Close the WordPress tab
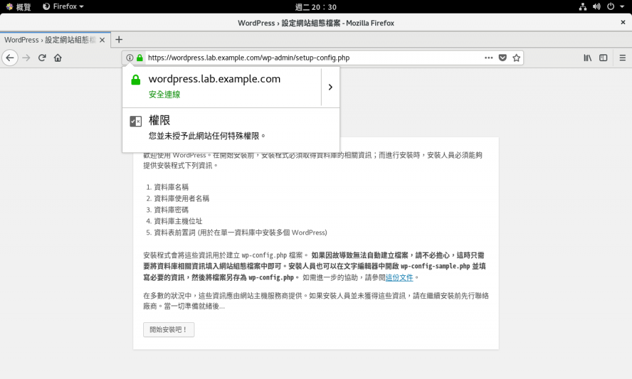 [102, 40]
